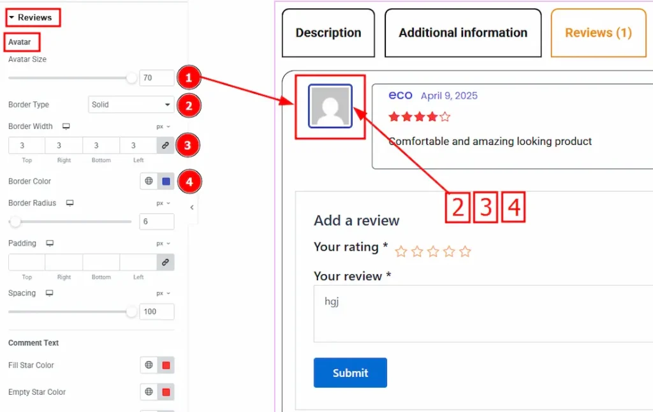Open global colors globe for Border Color
The width and height of the screenshot is (653, 412).
[149, 181]
